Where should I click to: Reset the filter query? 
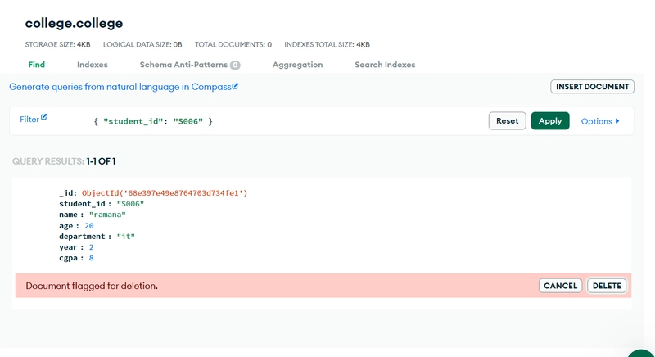pos(507,121)
